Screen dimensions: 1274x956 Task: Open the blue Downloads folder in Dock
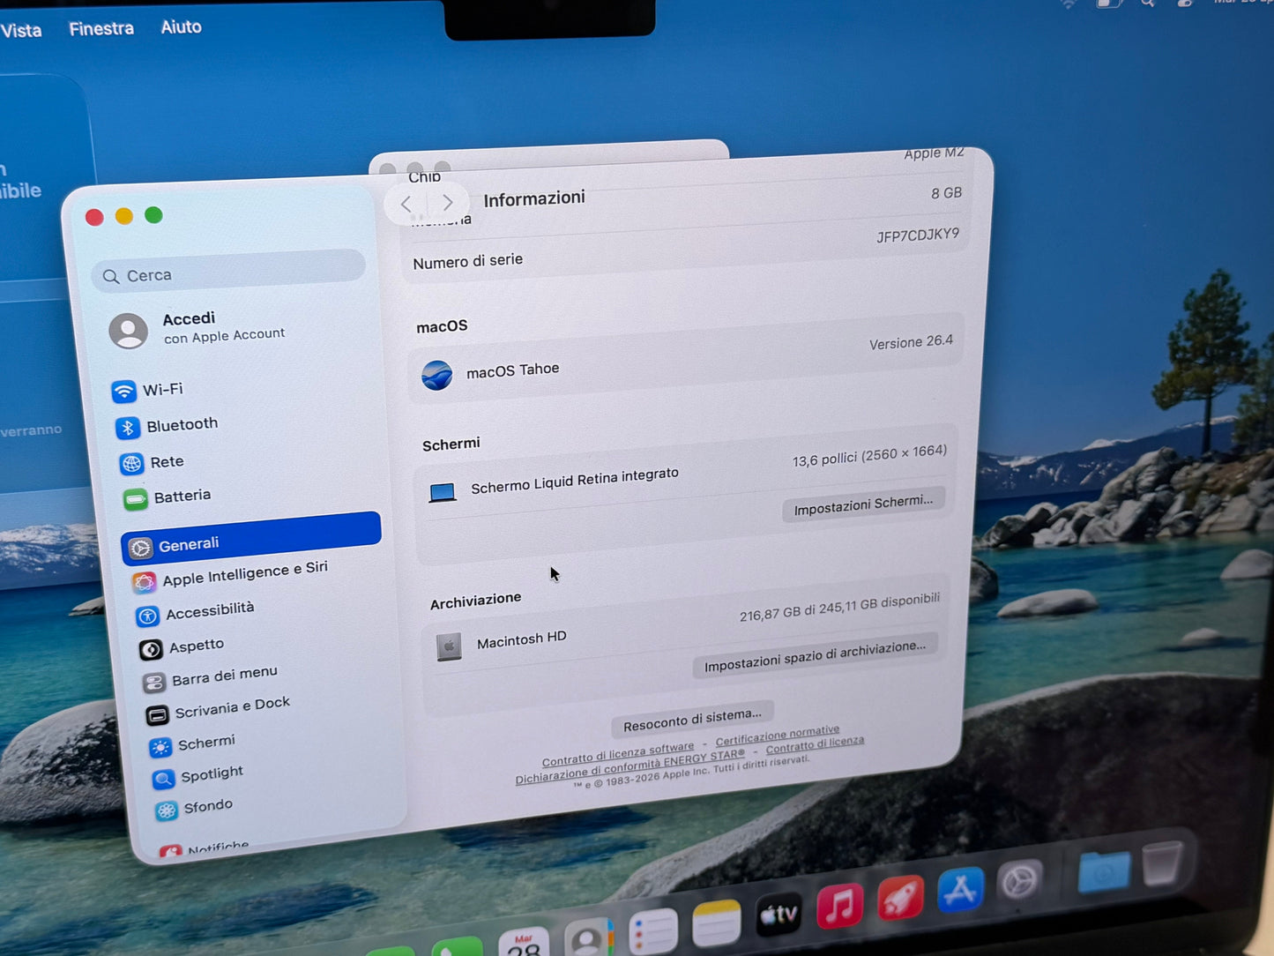1104,871
